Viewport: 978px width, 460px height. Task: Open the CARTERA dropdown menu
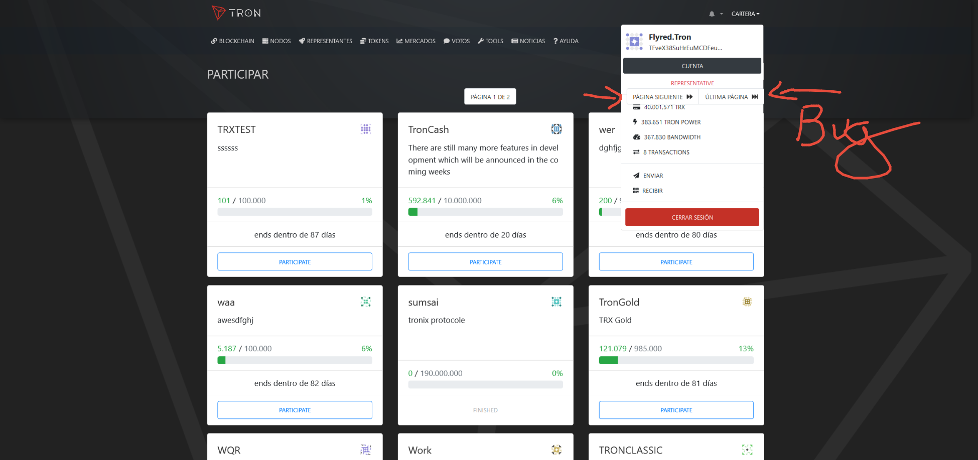(x=745, y=14)
